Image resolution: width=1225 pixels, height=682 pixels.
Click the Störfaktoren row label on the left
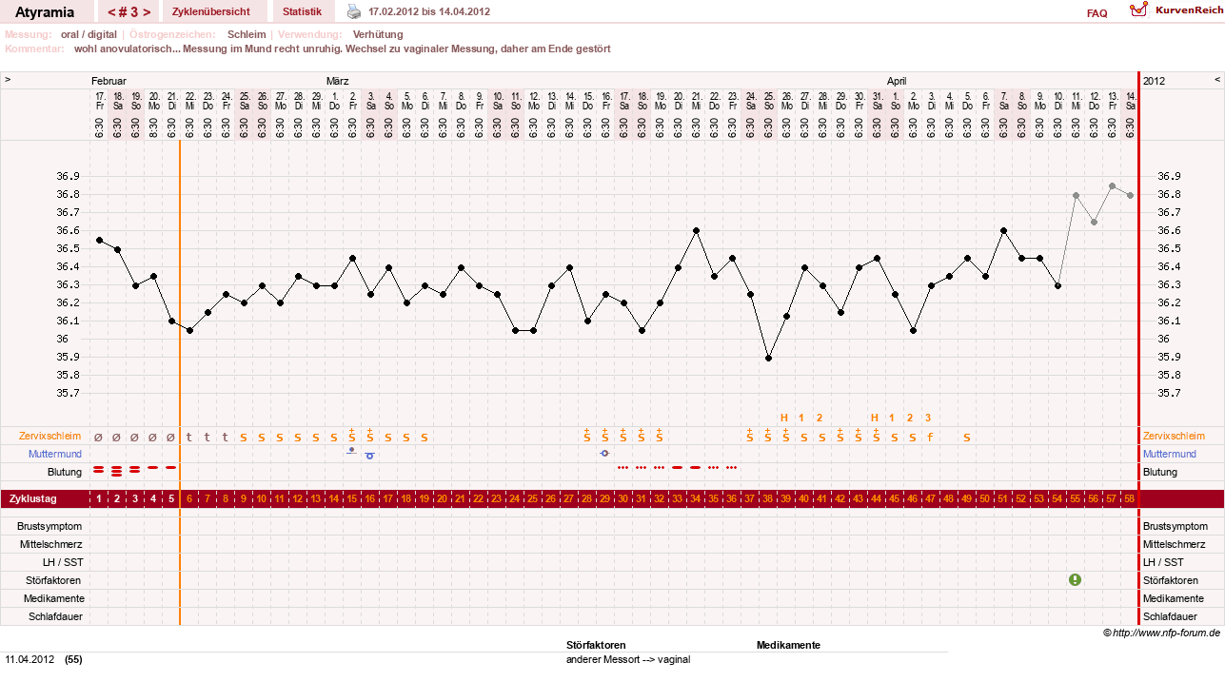click(55, 580)
